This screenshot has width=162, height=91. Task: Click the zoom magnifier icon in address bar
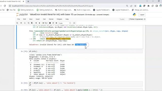point(127,6)
